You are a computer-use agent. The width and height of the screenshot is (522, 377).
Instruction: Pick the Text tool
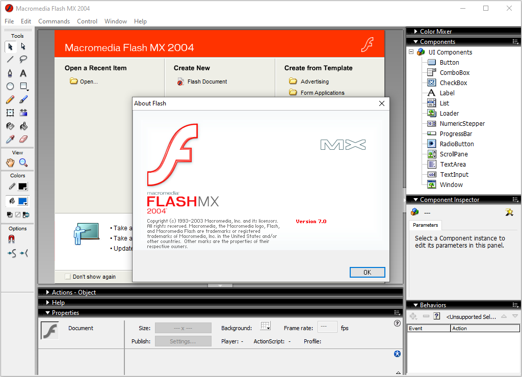click(x=23, y=73)
